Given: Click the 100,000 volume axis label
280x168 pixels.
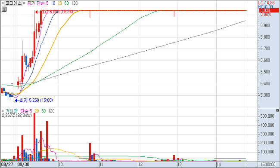Looking at the screenshot, I should pos(267,152).
